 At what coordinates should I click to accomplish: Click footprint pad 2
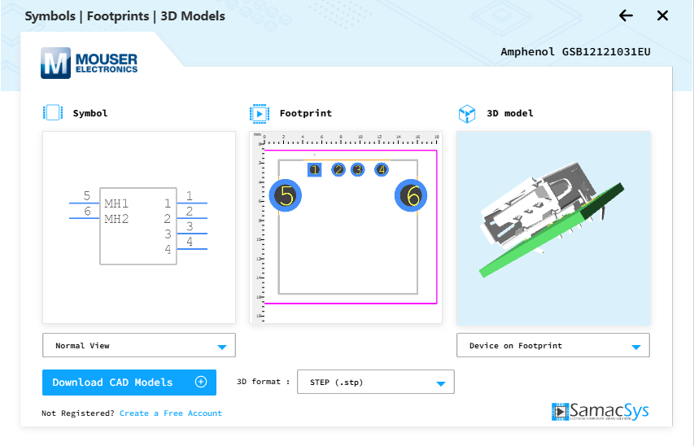tap(338, 169)
